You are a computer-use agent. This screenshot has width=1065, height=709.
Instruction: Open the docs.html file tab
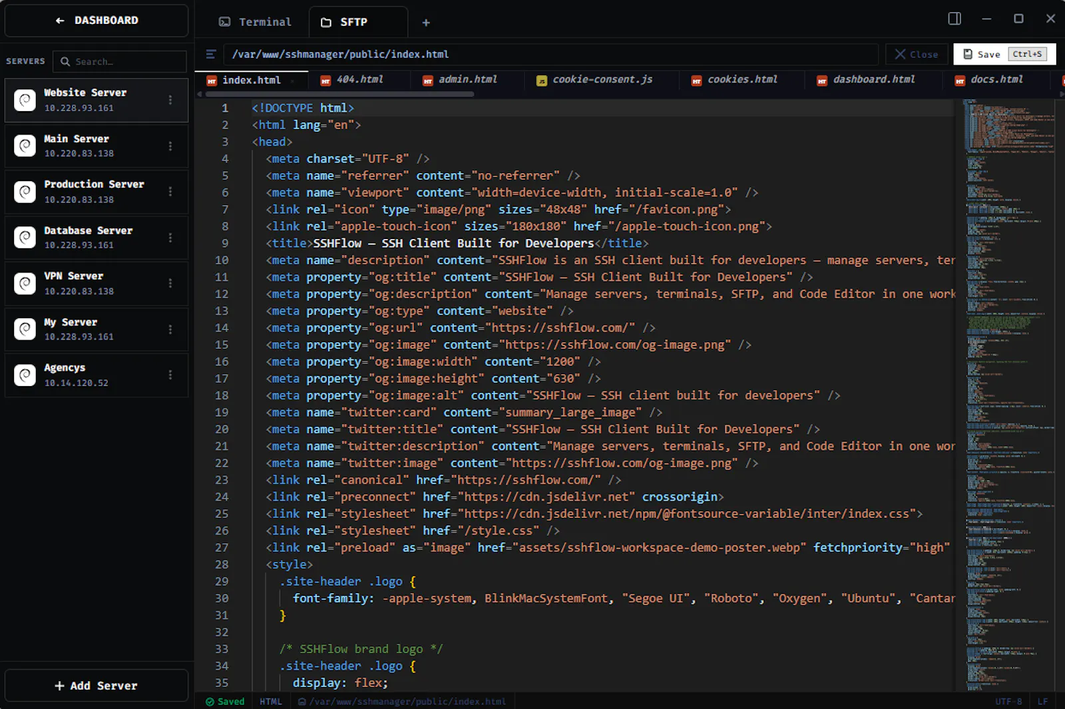point(996,80)
